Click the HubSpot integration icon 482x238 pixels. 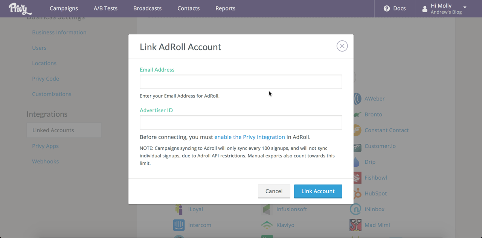[357, 194]
